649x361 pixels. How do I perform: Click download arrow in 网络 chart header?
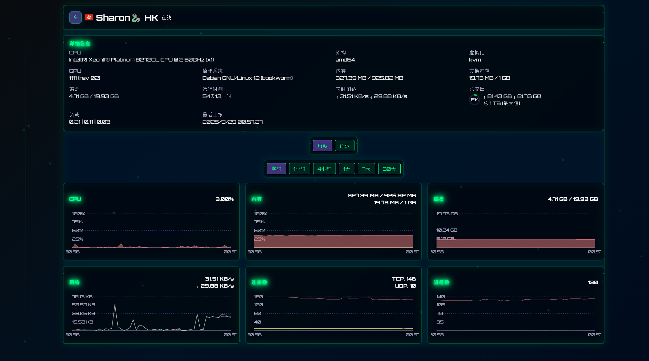pos(198,287)
